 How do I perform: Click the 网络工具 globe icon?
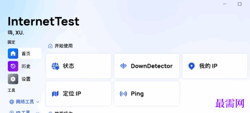click(12, 102)
